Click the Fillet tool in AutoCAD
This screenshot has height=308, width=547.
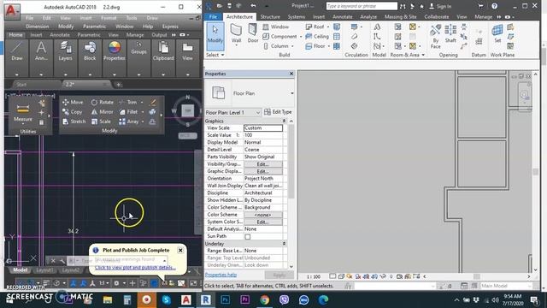(129, 112)
